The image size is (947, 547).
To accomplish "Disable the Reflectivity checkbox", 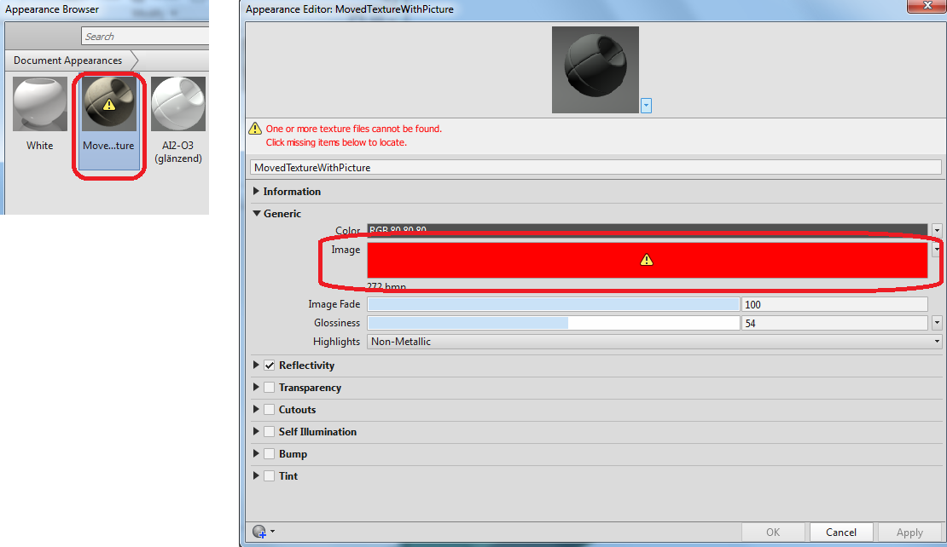I will pyautogui.click(x=269, y=365).
